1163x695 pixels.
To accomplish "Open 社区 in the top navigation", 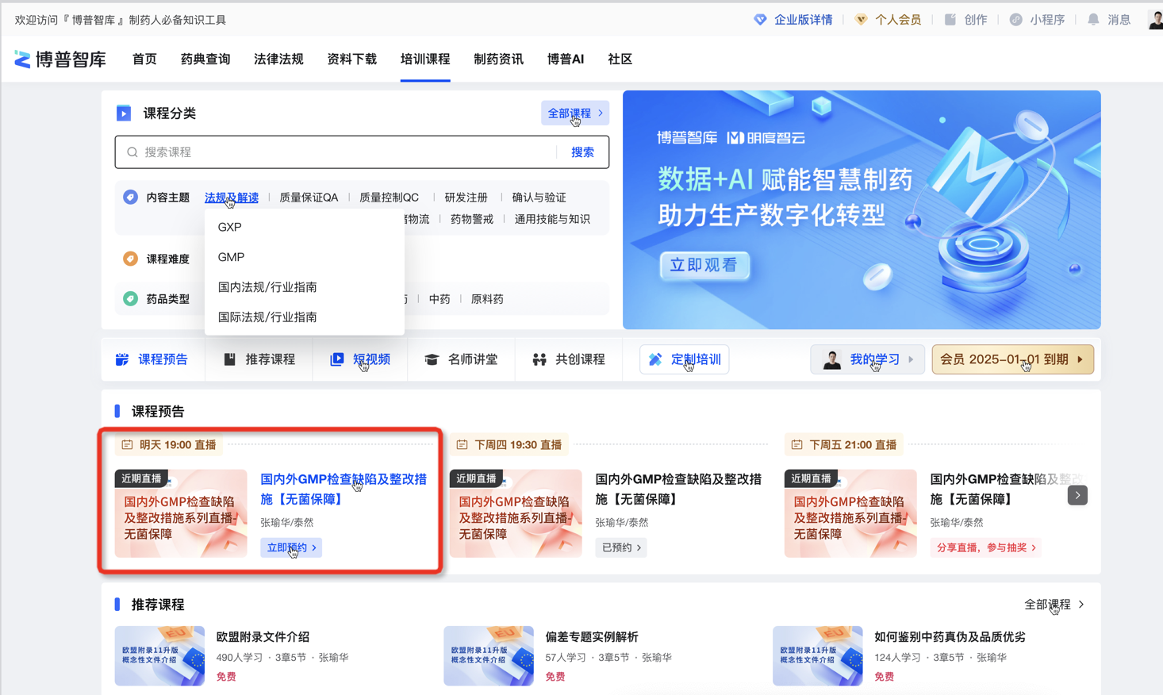I will 620,60.
